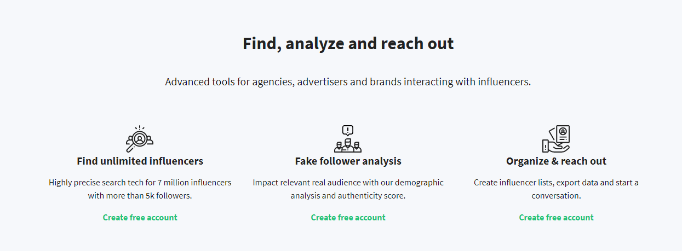Screen dimensions: 682x251
Task: Click the "Impact relevant real audience" text line
Action: [348, 183]
